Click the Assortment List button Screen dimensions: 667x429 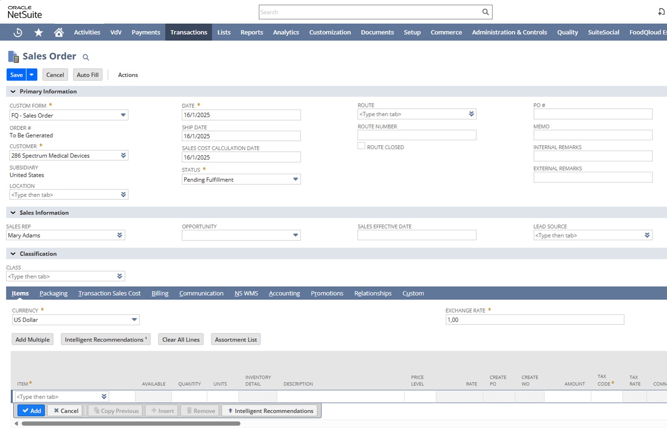click(236, 339)
